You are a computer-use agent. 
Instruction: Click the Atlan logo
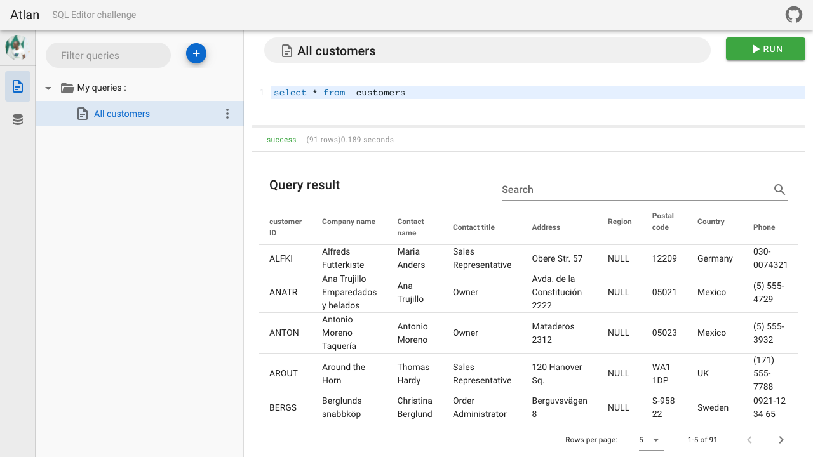click(x=24, y=14)
